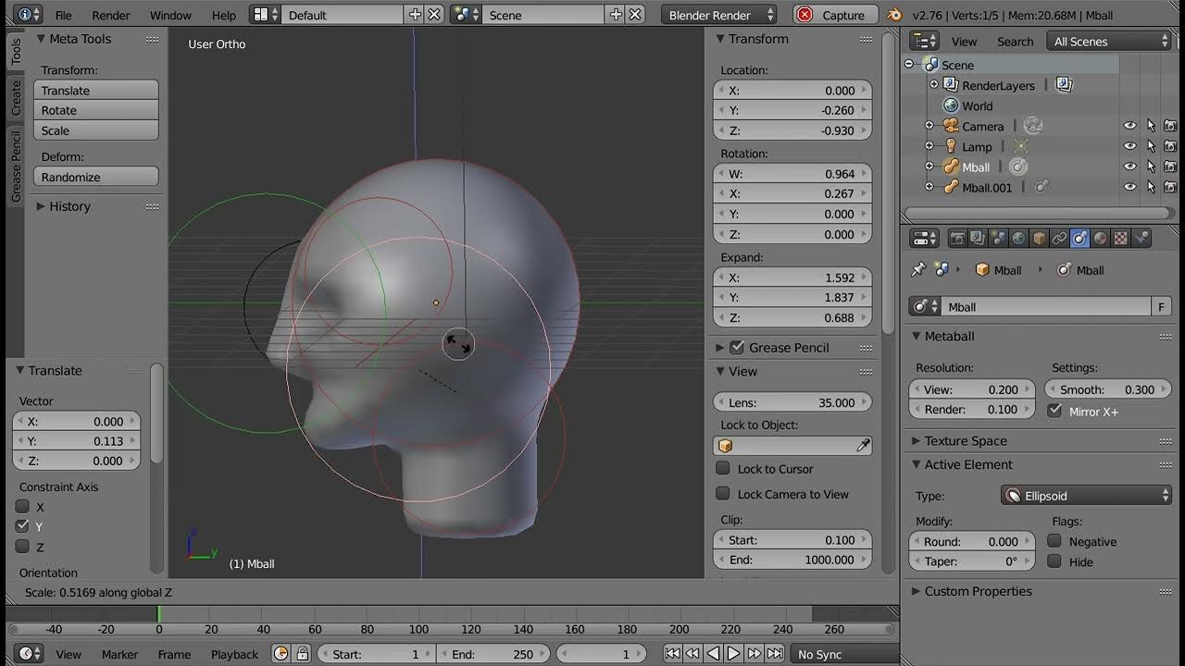The image size is (1185, 666).
Task: Open the Constraints properties tab
Action: 1059,238
